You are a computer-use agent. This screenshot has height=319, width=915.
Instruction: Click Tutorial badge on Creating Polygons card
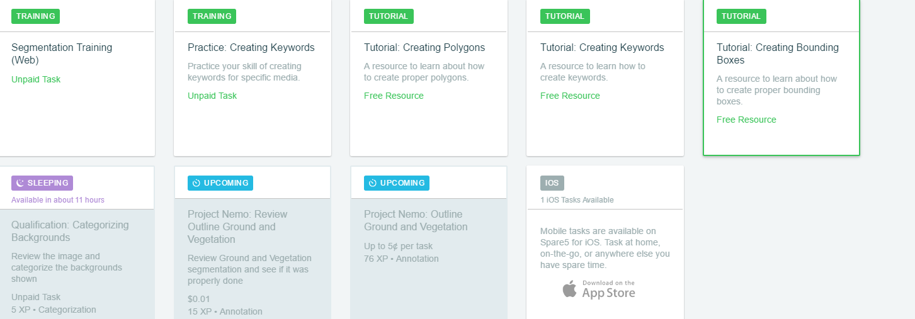click(x=388, y=16)
